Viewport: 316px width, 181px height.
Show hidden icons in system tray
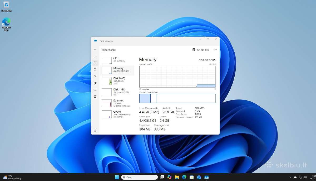290,177
